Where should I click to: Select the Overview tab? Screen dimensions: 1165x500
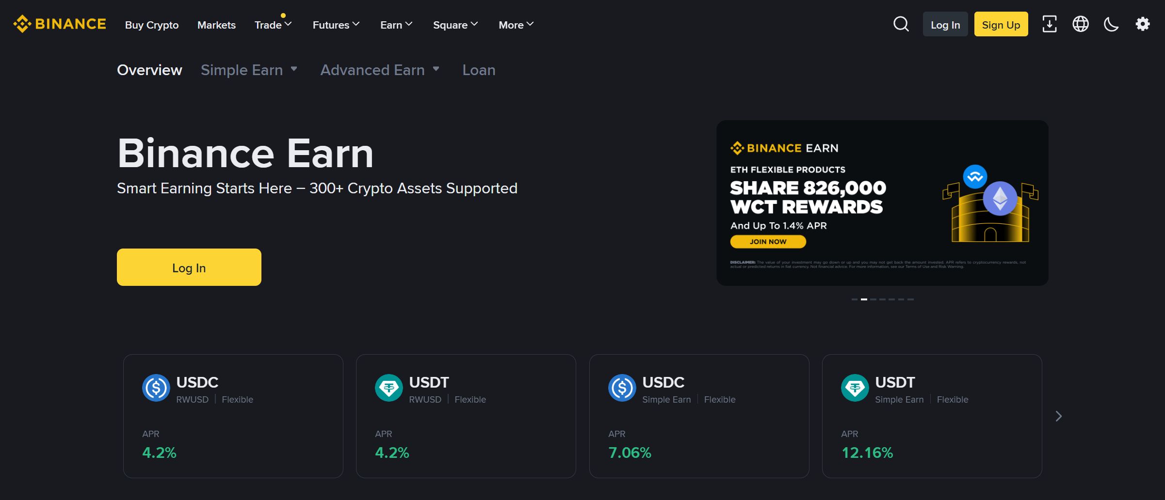point(149,70)
